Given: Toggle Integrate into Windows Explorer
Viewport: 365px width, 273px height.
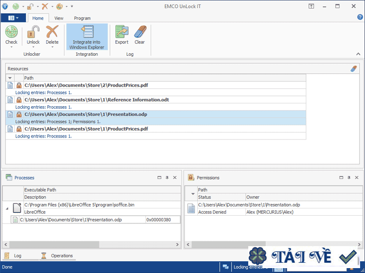Looking at the screenshot, I should (x=87, y=37).
